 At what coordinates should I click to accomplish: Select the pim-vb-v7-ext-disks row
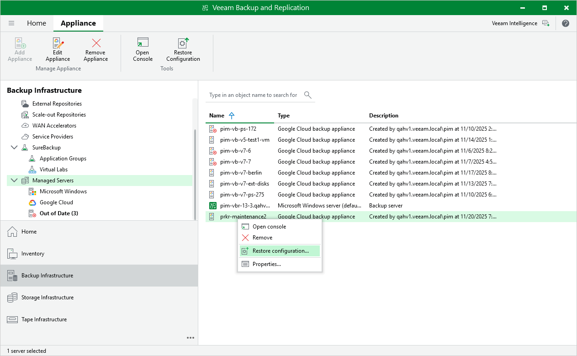(x=391, y=184)
